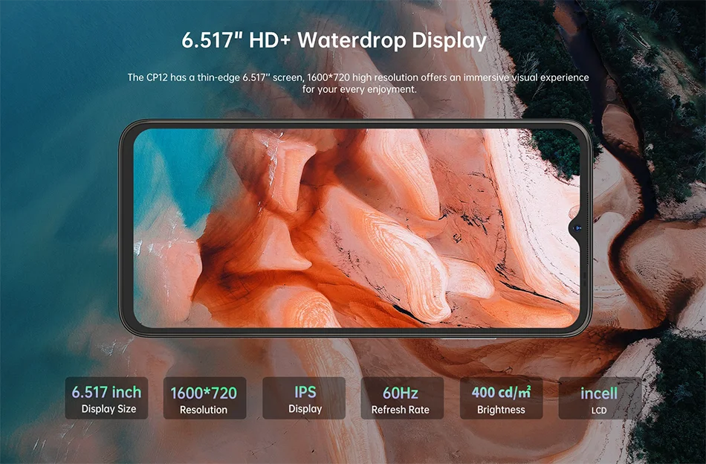Viewport: 706px width, 464px height.
Task: Select the IPS Display badge
Action: point(304,399)
